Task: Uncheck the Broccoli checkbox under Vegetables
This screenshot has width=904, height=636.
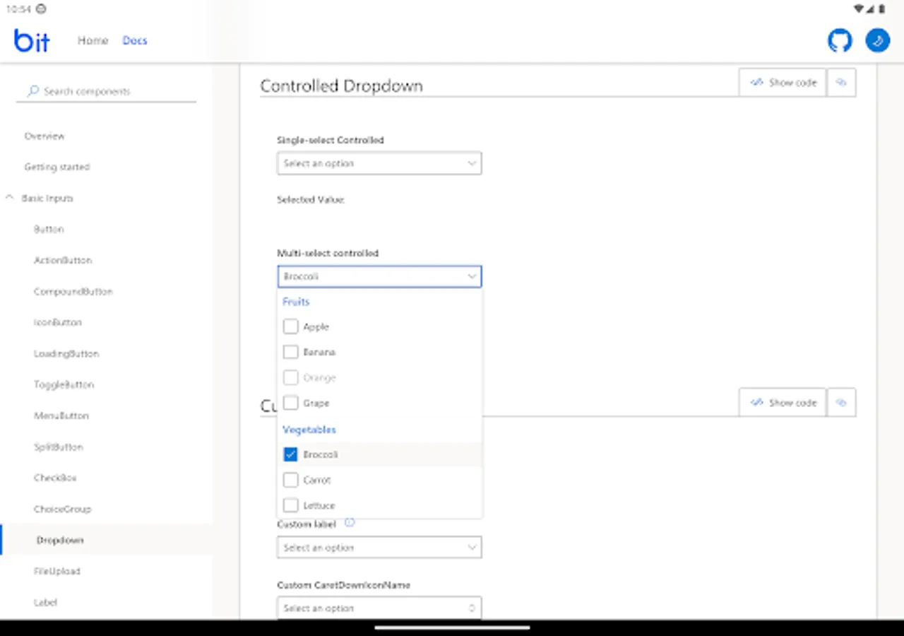Action: click(x=290, y=454)
